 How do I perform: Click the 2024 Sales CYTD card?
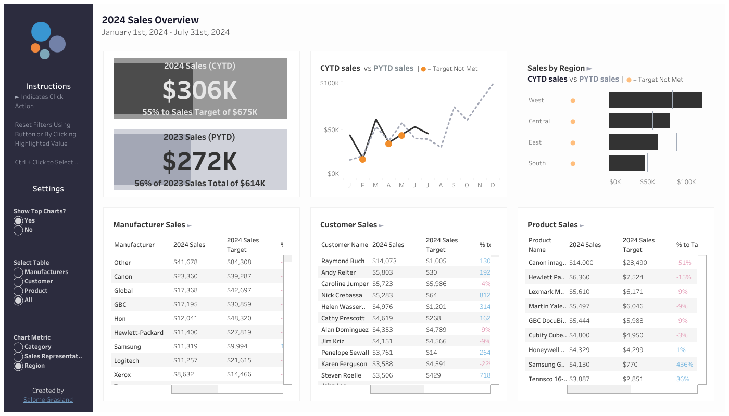200,88
